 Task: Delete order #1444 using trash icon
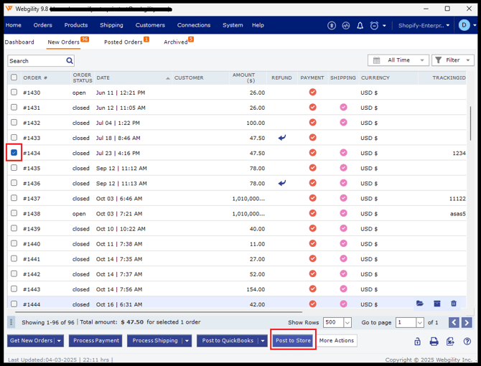(454, 304)
